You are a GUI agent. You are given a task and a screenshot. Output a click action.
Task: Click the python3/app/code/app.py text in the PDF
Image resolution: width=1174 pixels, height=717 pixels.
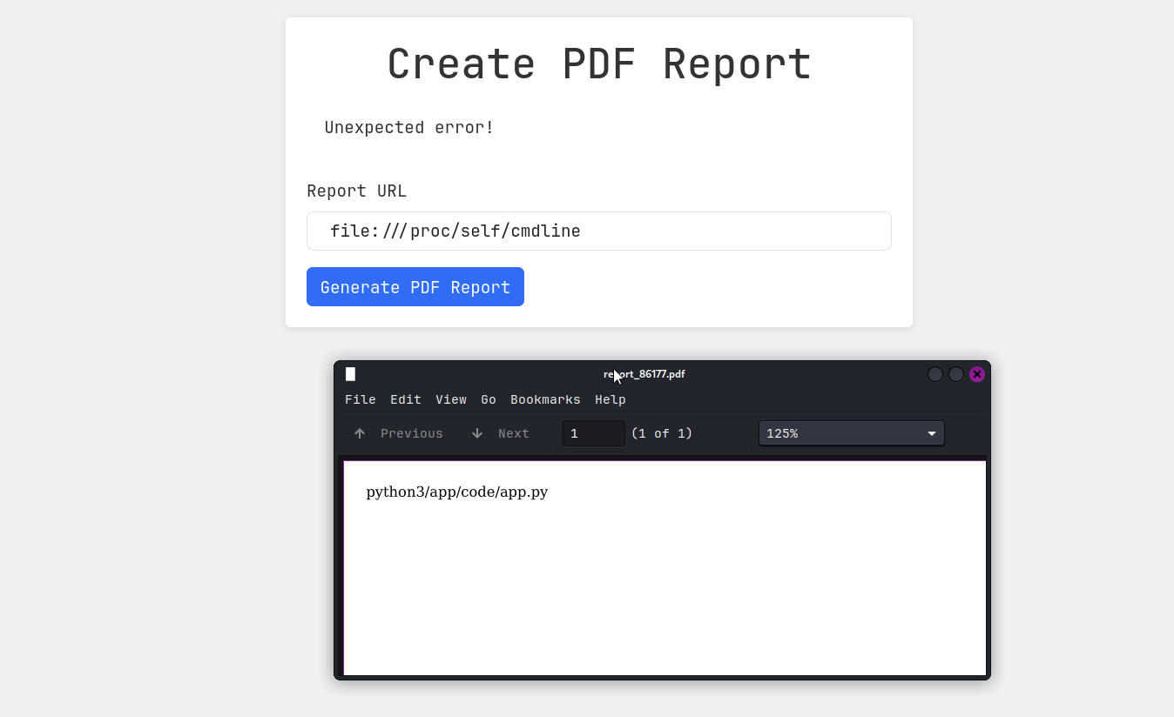coord(456,493)
